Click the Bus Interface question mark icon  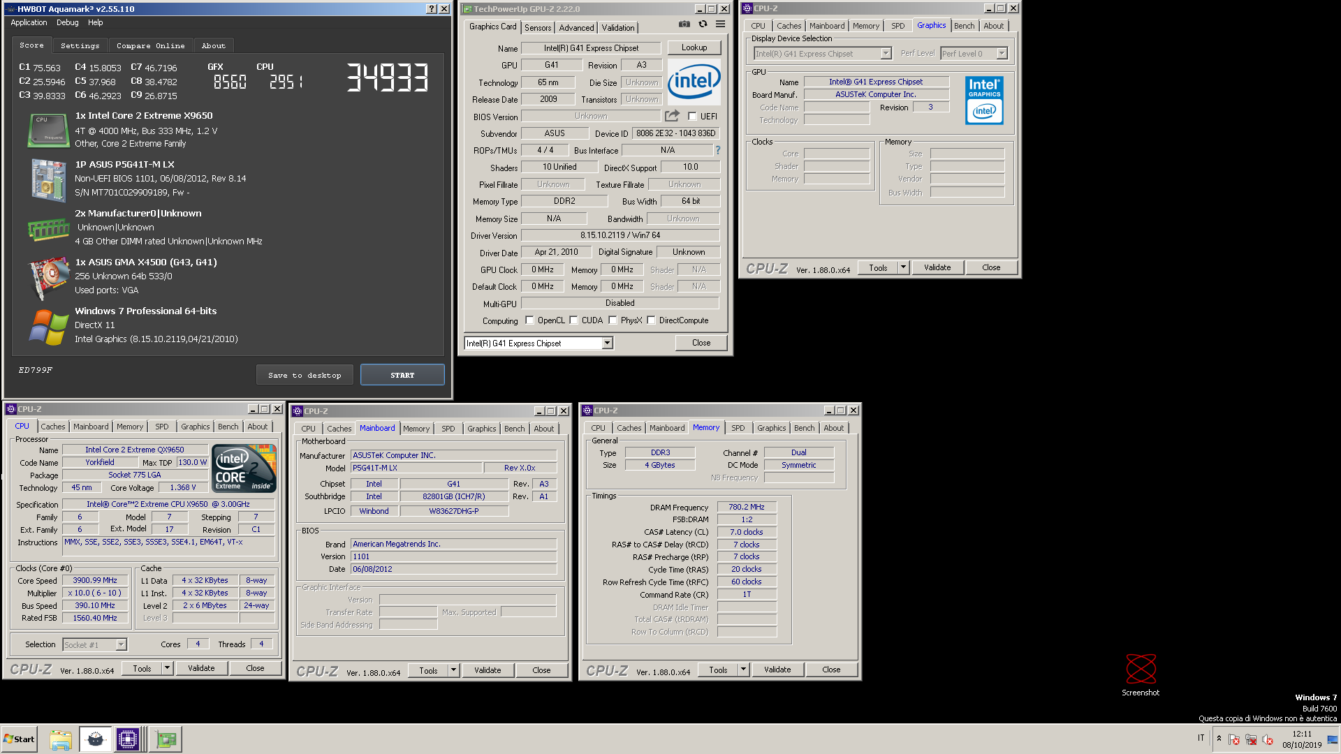pyautogui.click(x=717, y=150)
